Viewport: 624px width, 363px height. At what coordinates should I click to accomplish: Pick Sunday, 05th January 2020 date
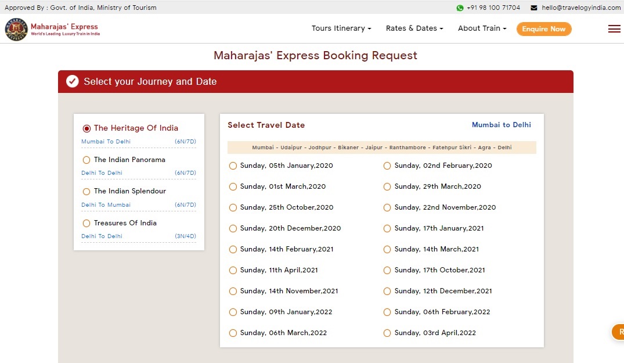(233, 166)
